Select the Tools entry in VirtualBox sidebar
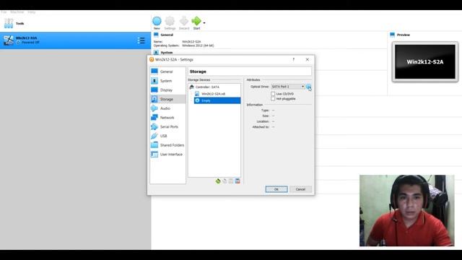Viewport: 462px width, 260px height. (75, 23)
